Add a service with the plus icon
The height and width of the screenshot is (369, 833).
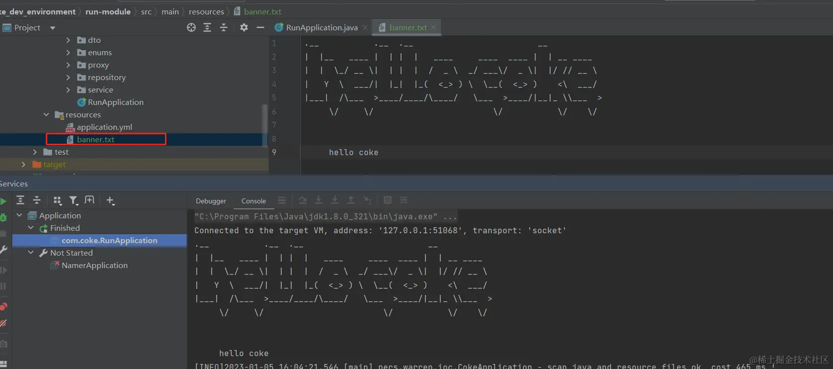110,200
